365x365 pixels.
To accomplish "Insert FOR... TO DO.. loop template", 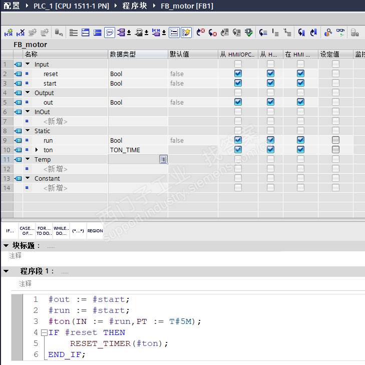I will (x=44, y=231).
